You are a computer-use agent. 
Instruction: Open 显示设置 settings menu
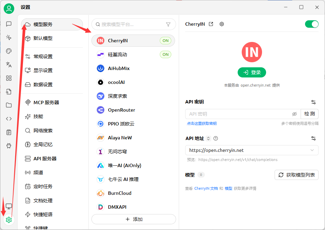click(x=52, y=70)
